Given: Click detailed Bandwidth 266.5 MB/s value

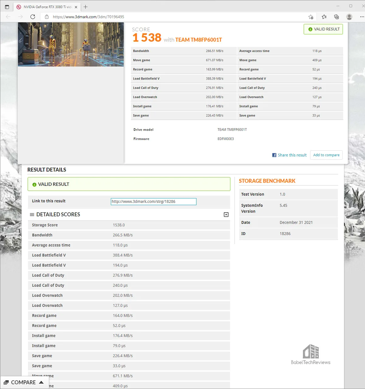Looking at the screenshot, I should tap(123, 235).
